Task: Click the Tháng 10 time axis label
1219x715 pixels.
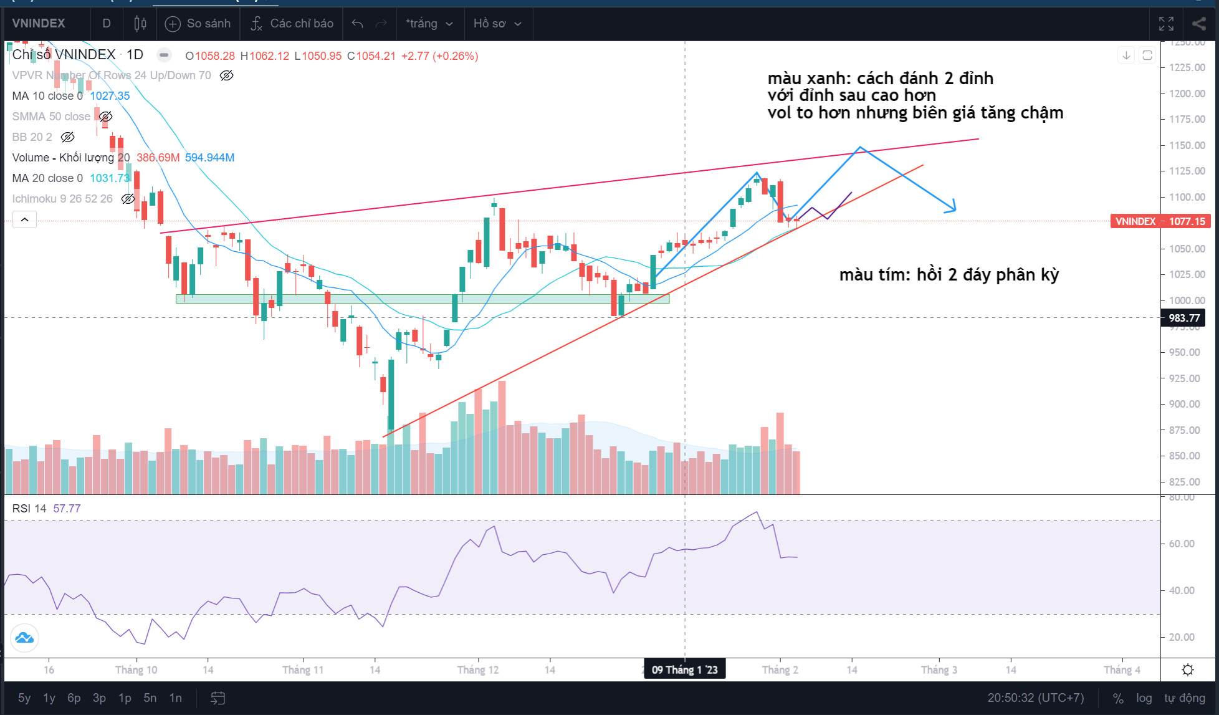Action: coord(136,670)
